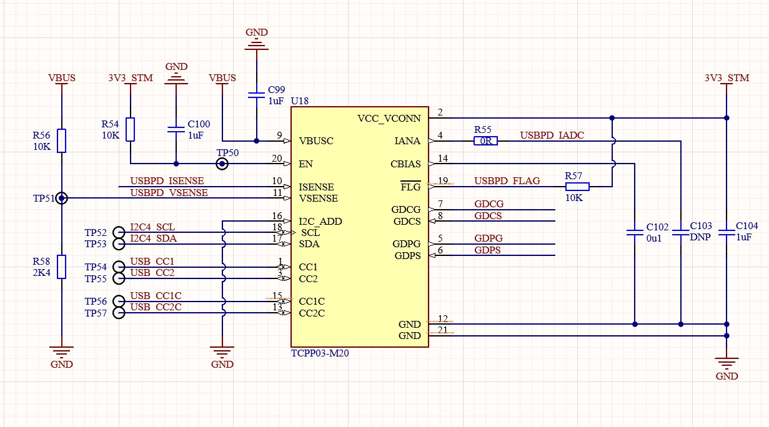The width and height of the screenshot is (769, 427).
Task: Click the CBIAS pin name
Action: tap(406, 164)
